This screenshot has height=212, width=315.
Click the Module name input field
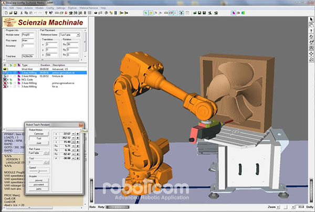click(x=28, y=35)
